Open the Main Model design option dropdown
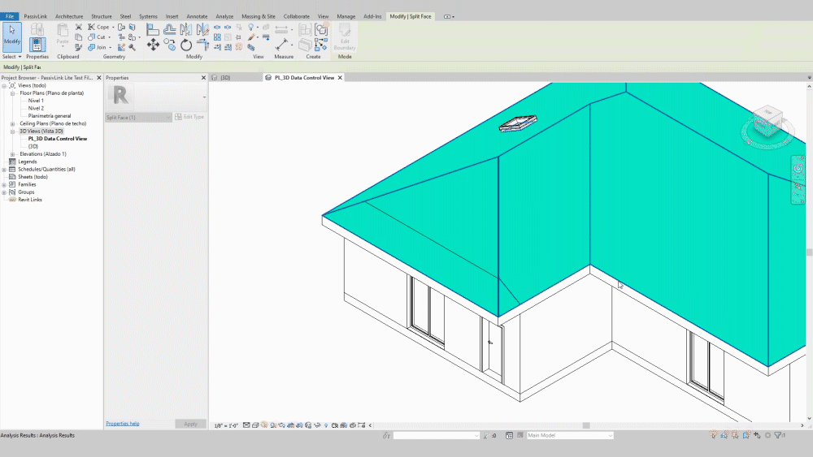 coord(570,435)
